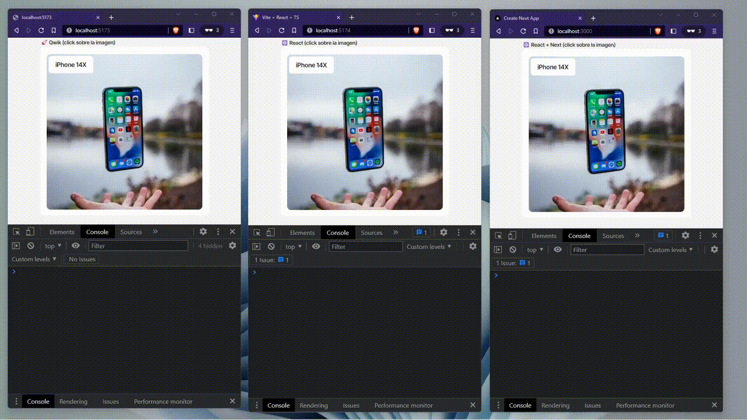Expand more DevTools tabs chevron in Next window
The image size is (747, 420).
point(637,236)
